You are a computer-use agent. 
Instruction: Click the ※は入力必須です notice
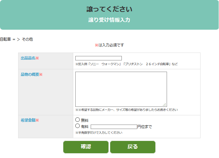pyautogui.click(x=109, y=45)
